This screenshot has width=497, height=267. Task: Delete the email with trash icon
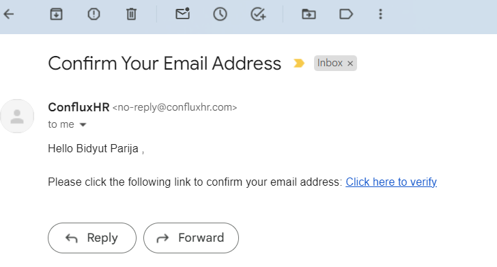click(x=131, y=14)
